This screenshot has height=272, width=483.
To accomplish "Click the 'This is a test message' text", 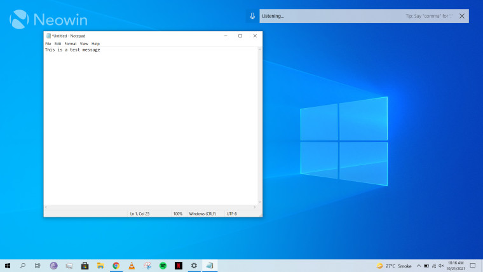I will [72, 50].
